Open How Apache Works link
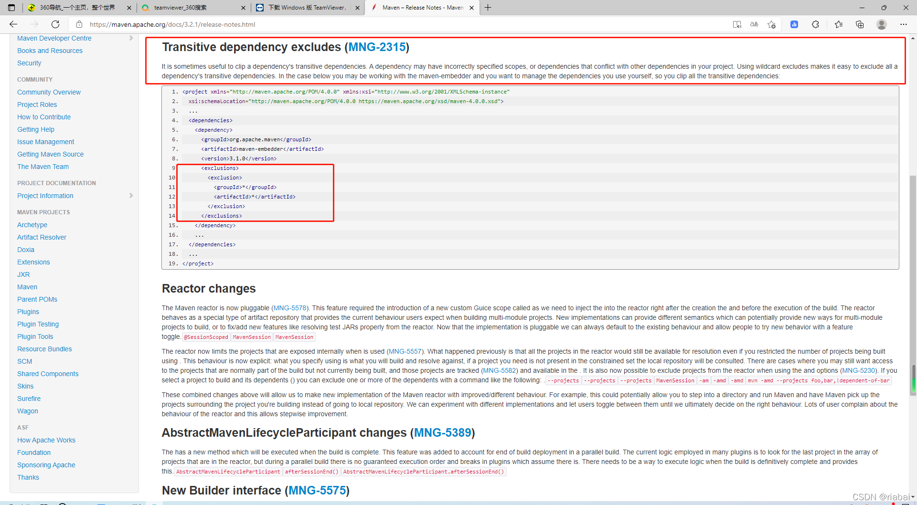Viewport: 917px width, 505px height. pyautogui.click(x=46, y=440)
